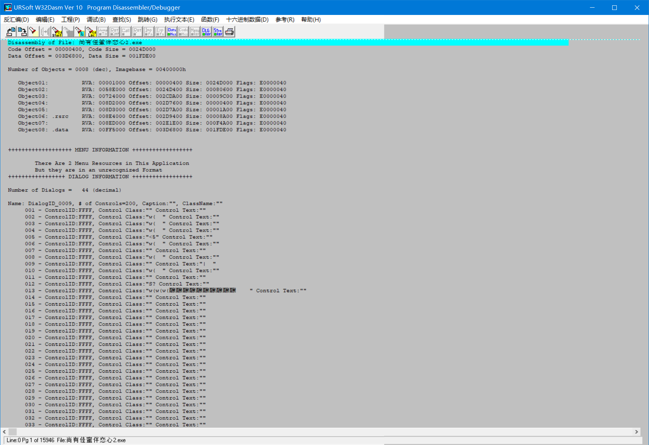Open the 执行文本(E) menu

point(179,20)
